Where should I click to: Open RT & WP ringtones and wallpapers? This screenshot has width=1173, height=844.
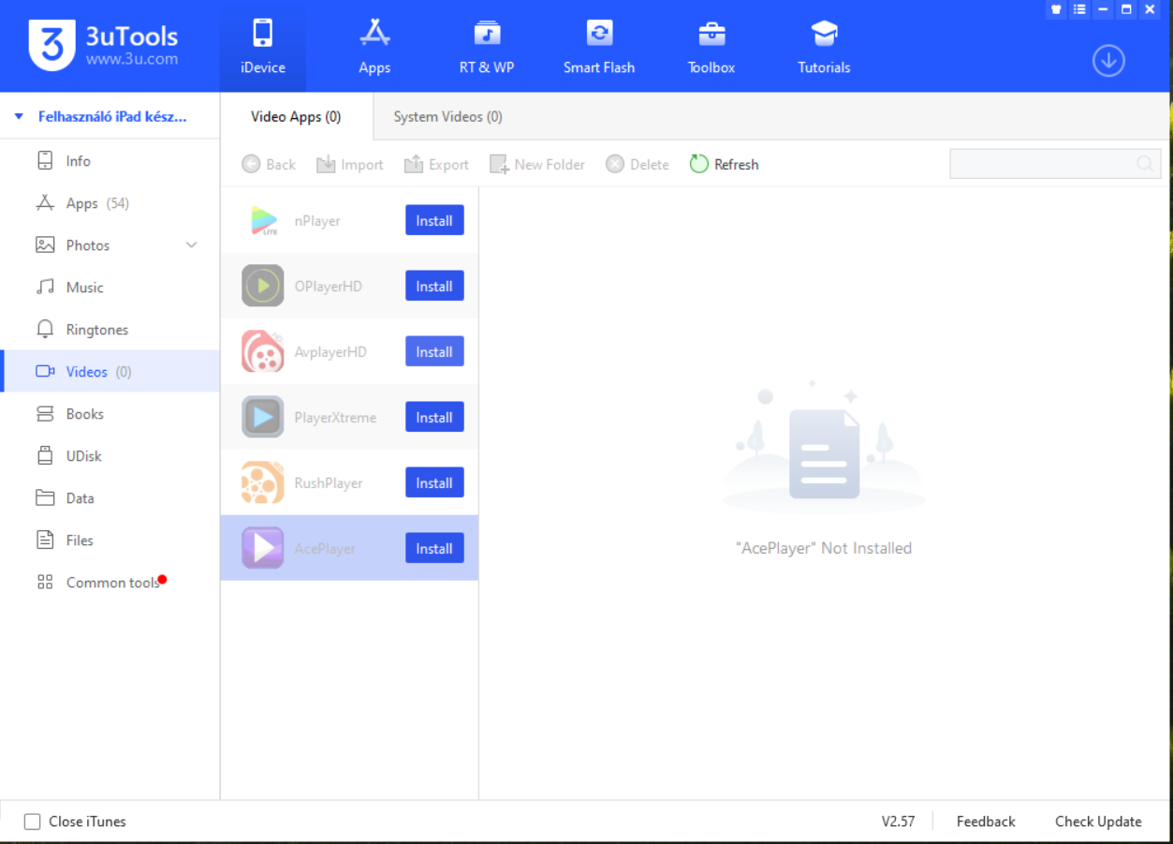(x=487, y=46)
